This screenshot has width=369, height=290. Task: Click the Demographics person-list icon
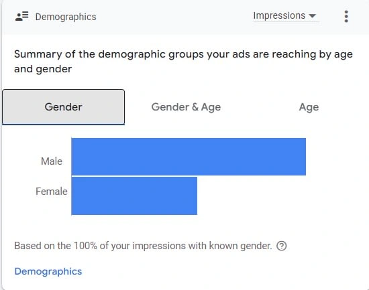tap(21, 17)
